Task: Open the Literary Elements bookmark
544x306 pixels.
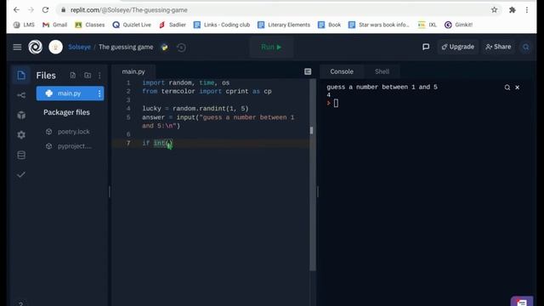Action: point(284,25)
